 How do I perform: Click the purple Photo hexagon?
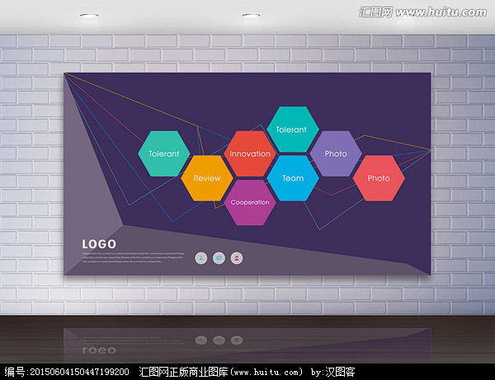335,153
